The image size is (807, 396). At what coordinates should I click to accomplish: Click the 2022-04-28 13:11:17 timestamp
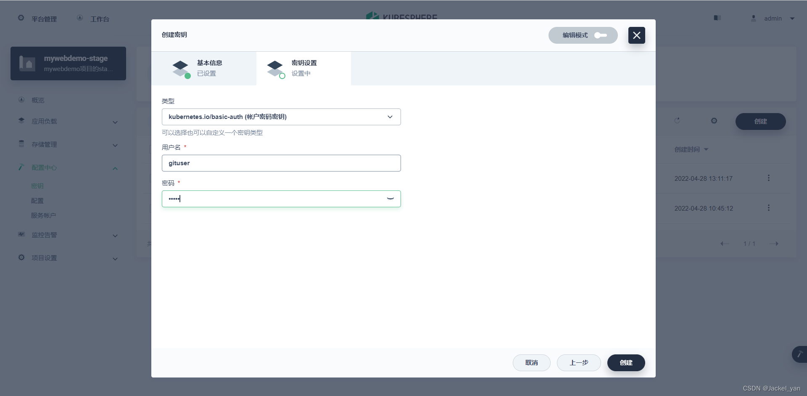(x=704, y=179)
